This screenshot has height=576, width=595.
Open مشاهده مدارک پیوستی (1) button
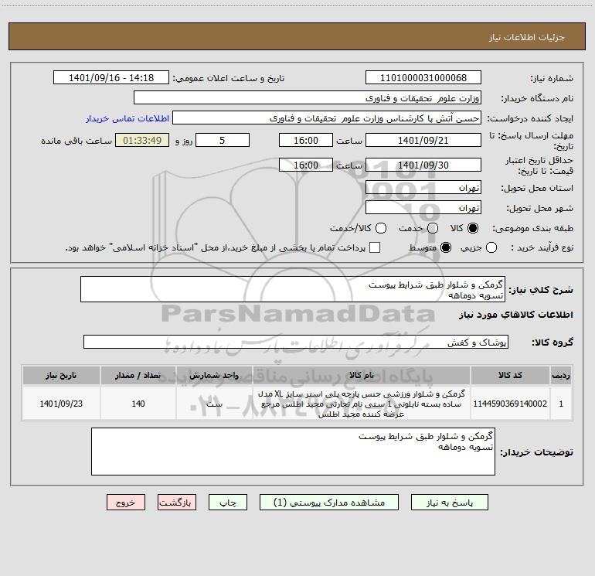coord(329,503)
